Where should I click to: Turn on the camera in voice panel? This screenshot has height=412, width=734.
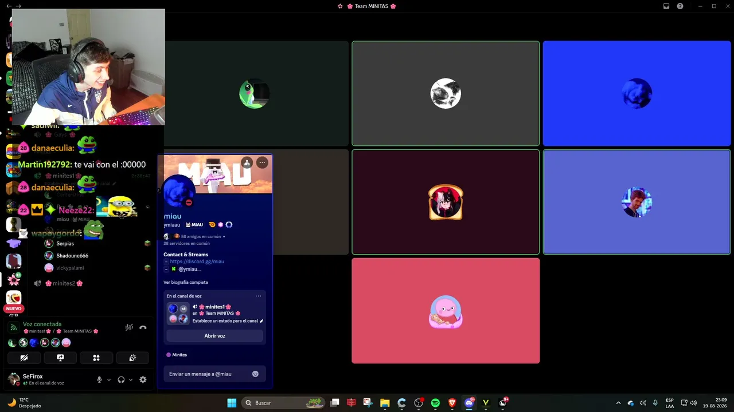coord(24,358)
